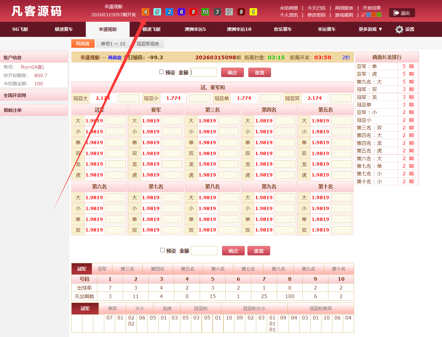The image size is (442, 337).
Task: Click the 金额 amount input field
Action: (x=203, y=72)
